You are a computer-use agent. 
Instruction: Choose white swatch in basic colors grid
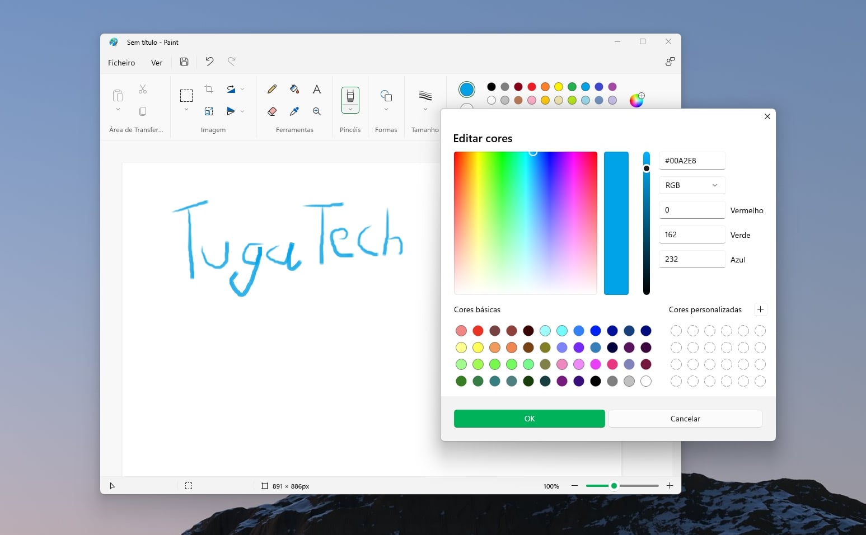click(646, 381)
